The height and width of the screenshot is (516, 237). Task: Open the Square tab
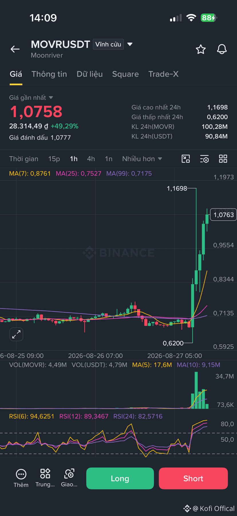pos(125,74)
